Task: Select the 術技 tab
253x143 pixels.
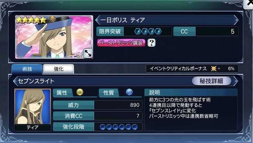Action: click(27, 69)
